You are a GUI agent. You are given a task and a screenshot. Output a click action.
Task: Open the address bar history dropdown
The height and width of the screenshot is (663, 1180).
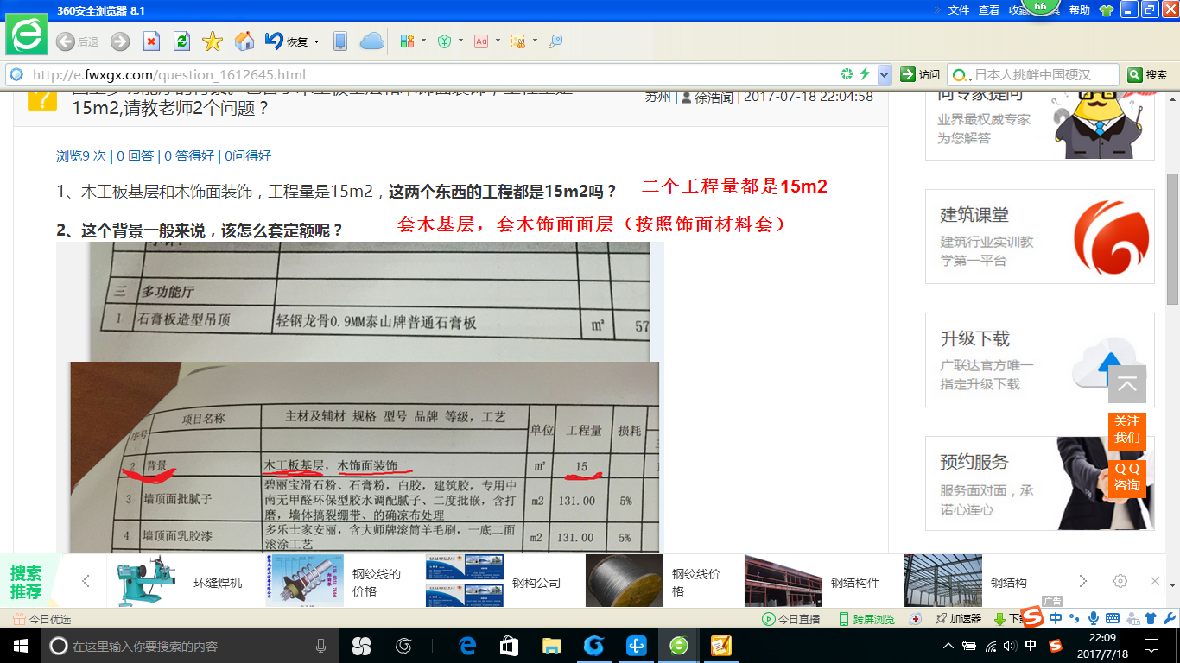884,74
